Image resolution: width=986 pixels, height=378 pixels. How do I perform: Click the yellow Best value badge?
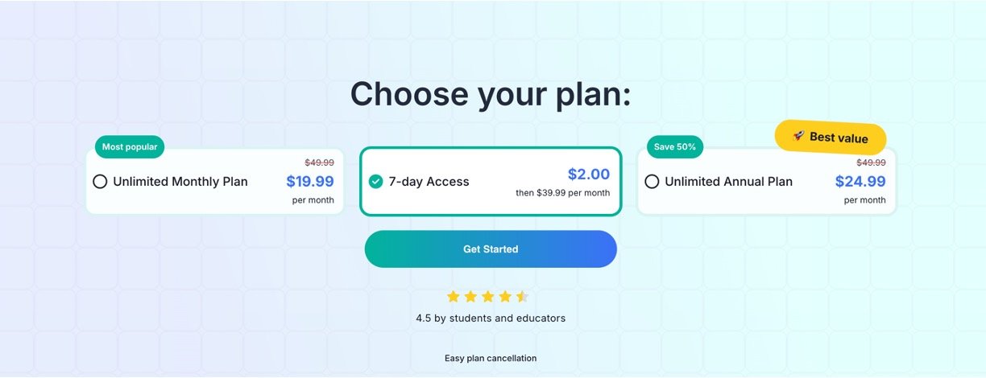point(831,138)
